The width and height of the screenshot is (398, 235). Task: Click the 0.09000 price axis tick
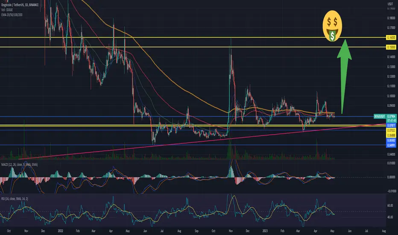click(x=391, y=106)
